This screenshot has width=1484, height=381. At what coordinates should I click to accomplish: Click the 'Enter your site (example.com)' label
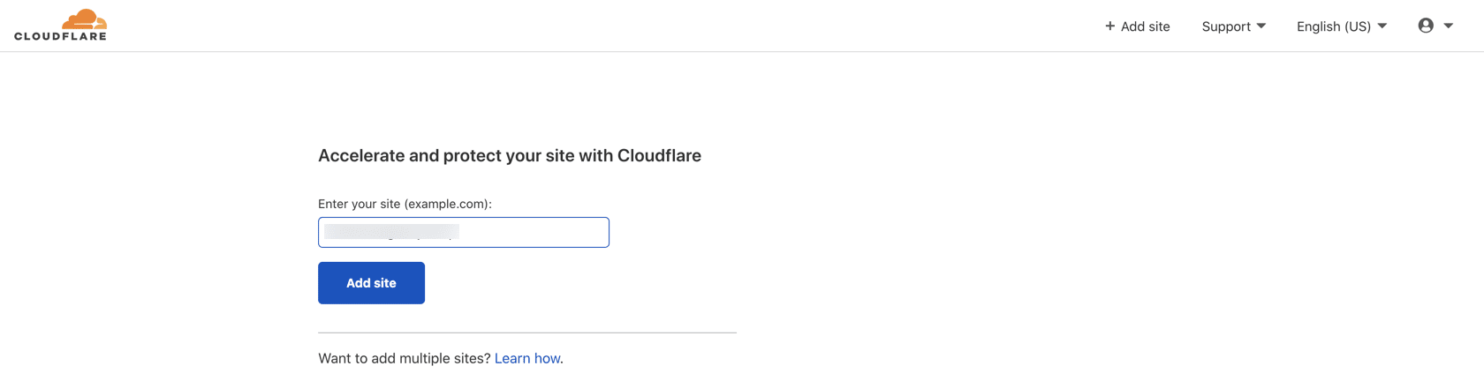405,204
